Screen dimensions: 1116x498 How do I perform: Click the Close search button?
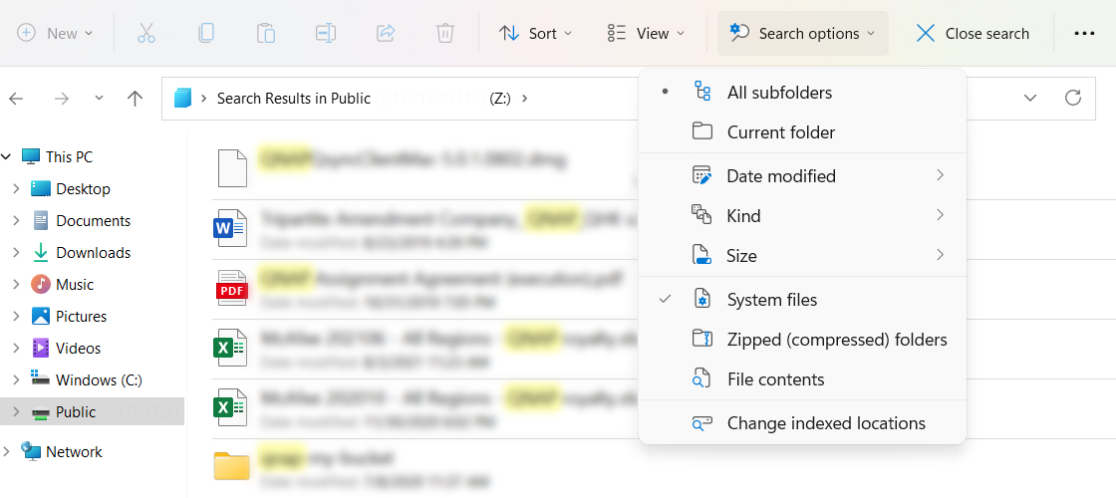(973, 33)
